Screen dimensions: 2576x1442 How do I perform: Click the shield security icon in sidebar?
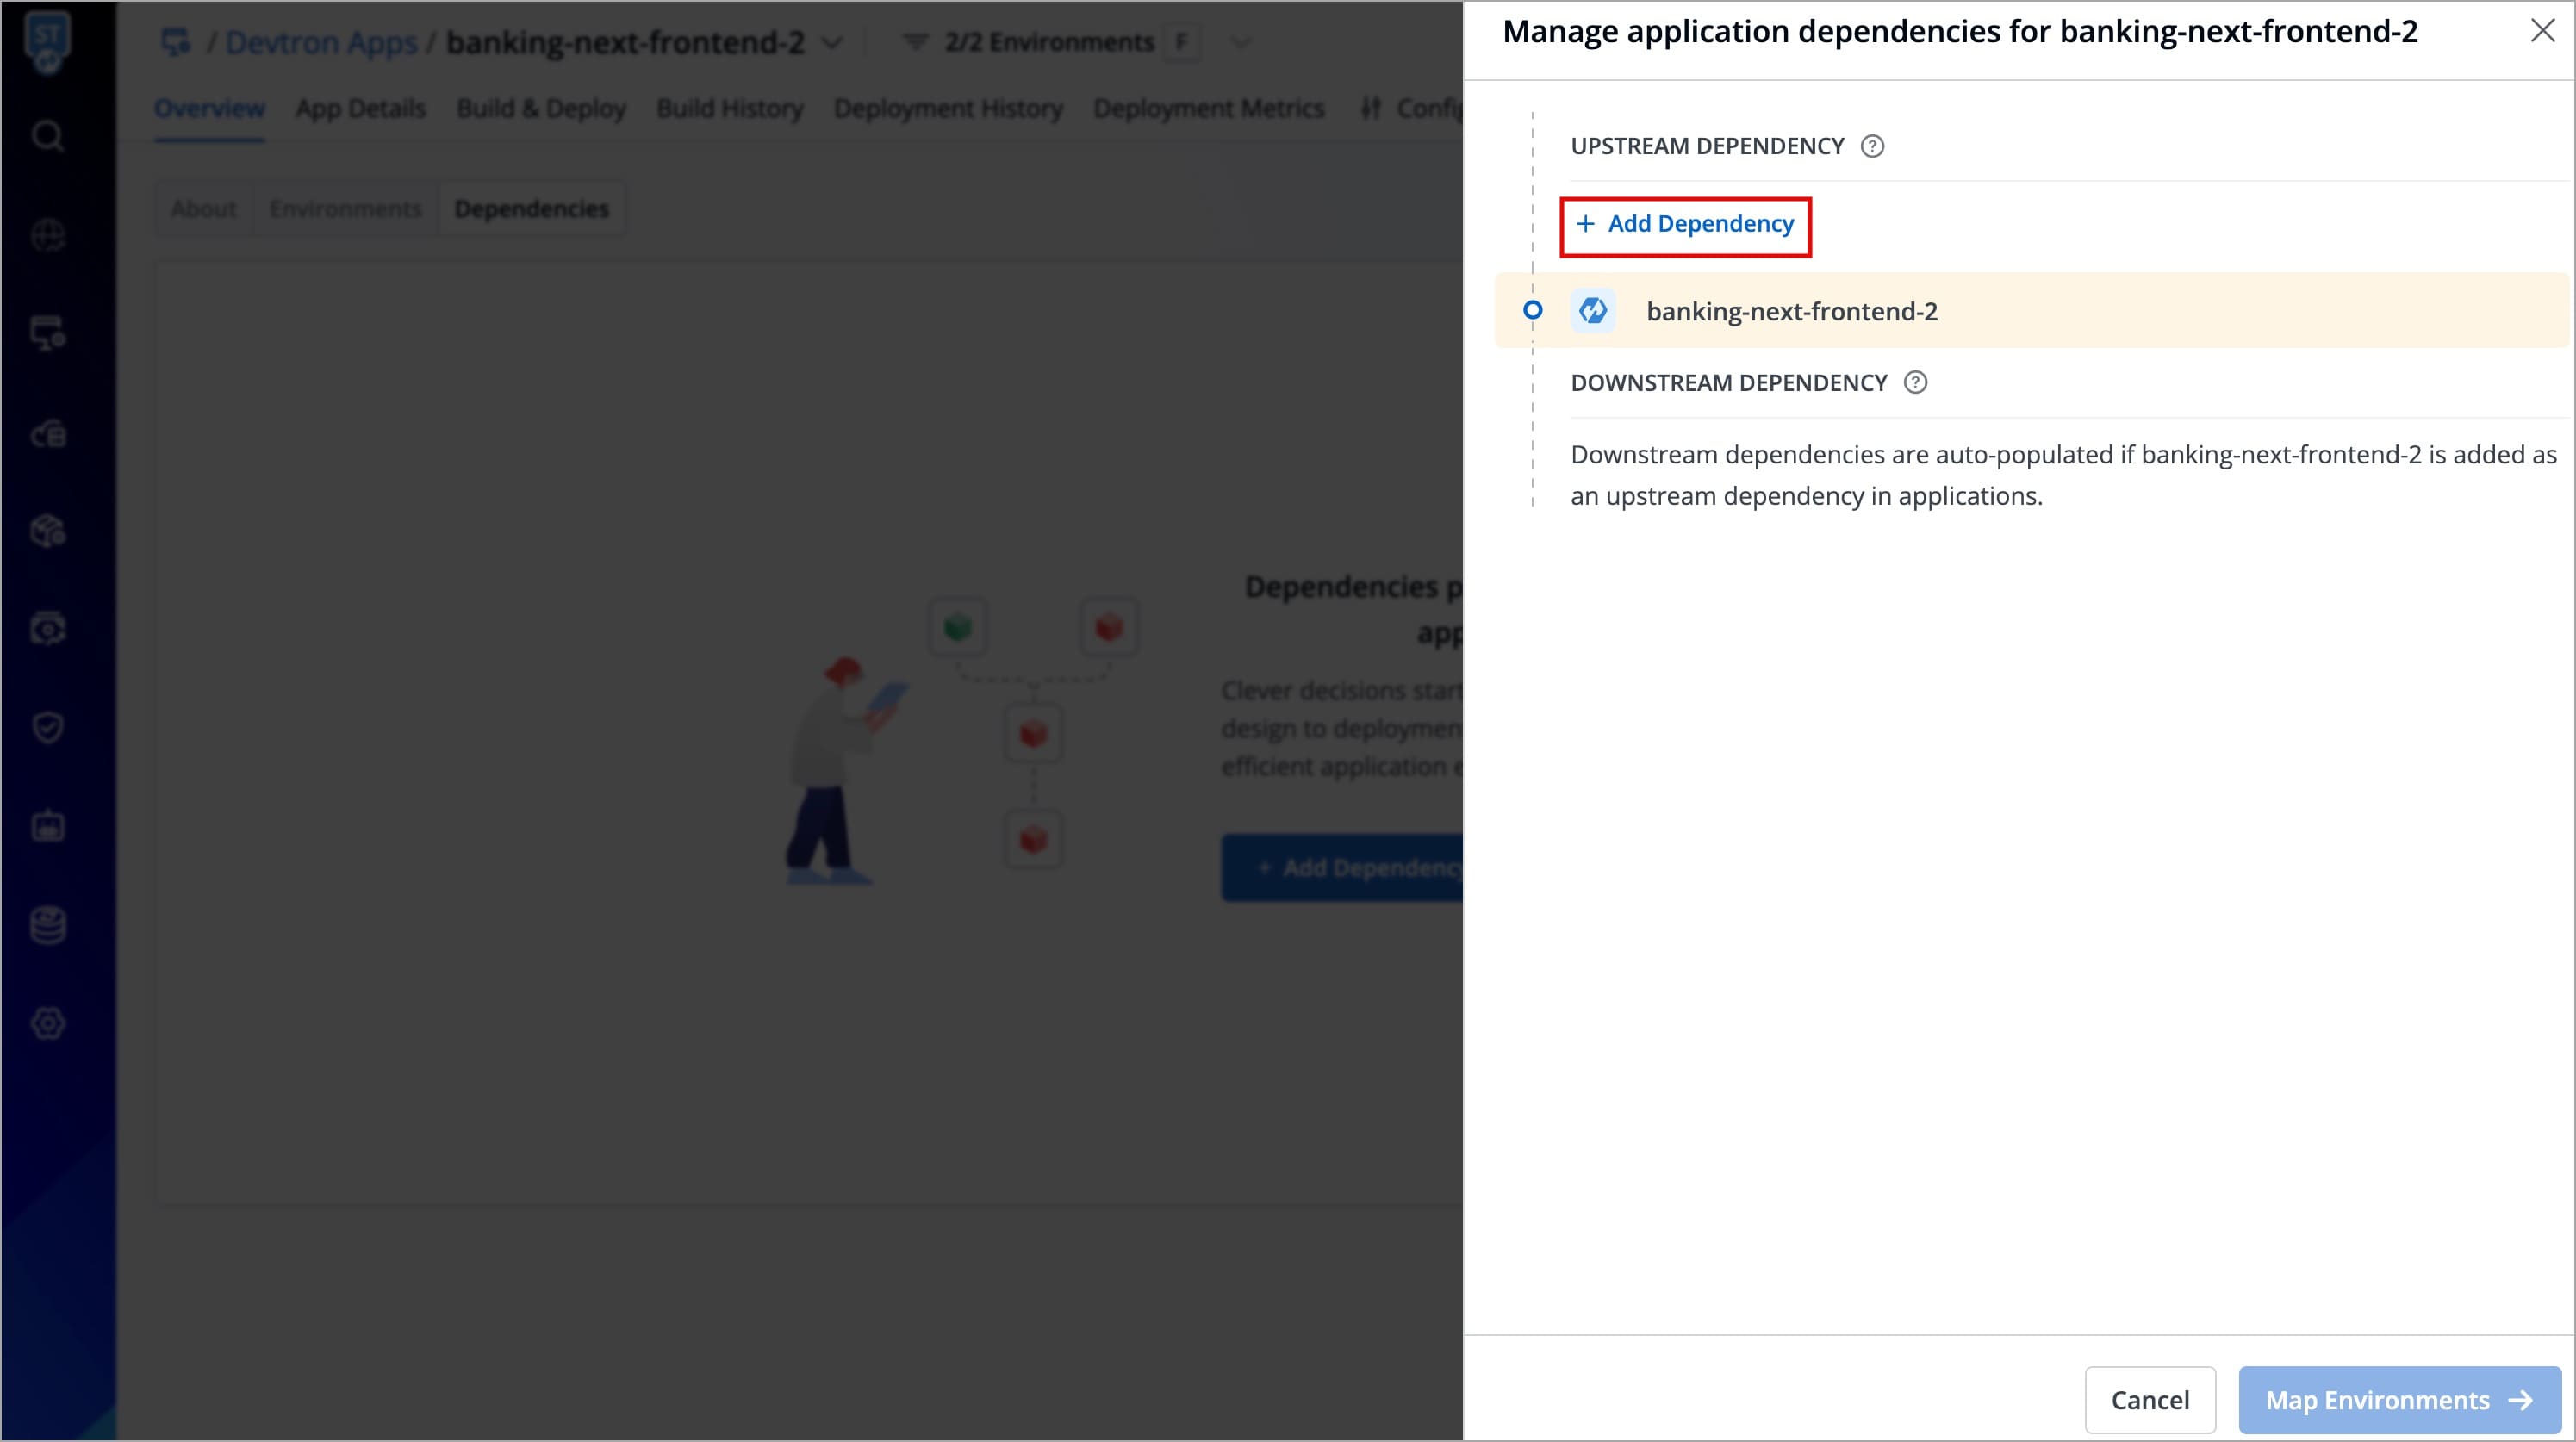47,727
